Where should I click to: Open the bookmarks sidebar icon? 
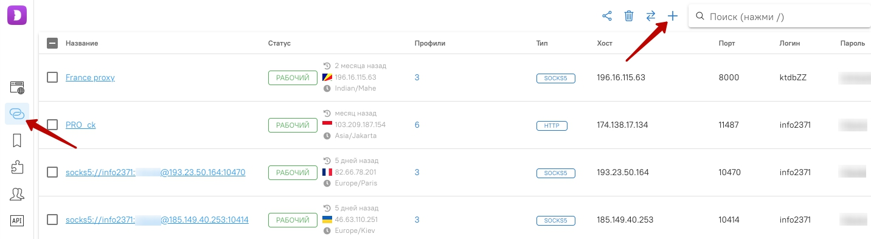pyautogui.click(x=17, y=141)
